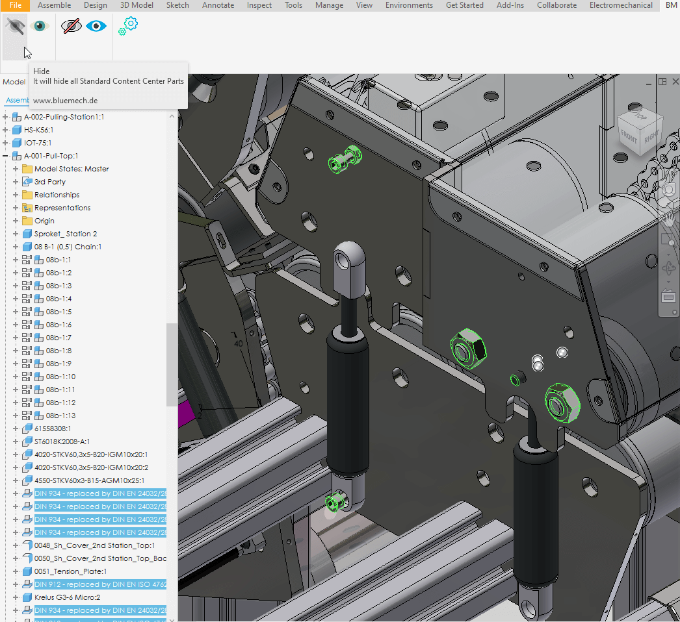Open the Inspect ribbon tab
The height and width of the screenshot is (622, 680).
click(259, 5)
